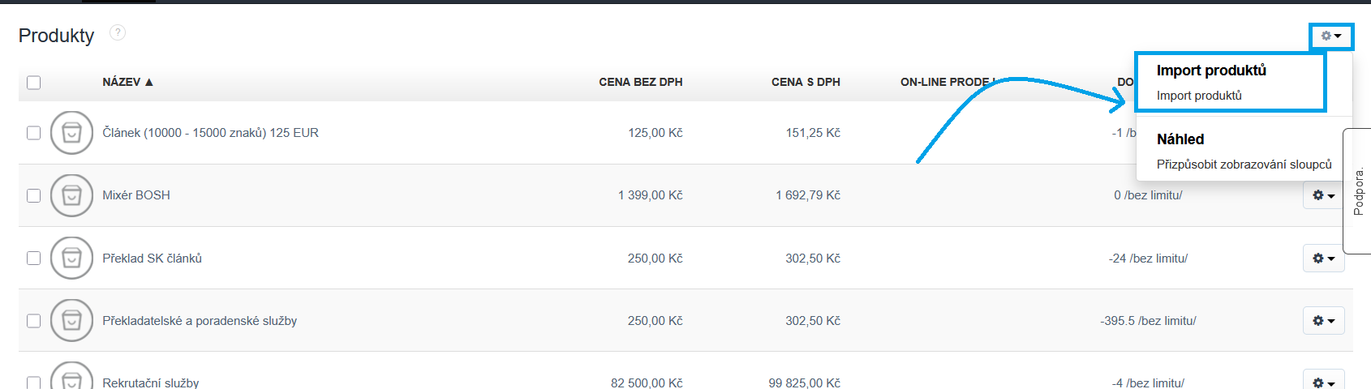Check the box for Mixér BOSH
The width and height of the screenshot is (1371, 389).
tap(33, 195)
